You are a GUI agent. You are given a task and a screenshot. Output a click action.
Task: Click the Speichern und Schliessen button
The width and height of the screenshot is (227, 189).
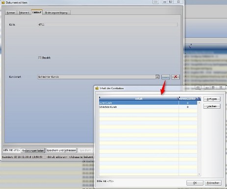point(61,150)
